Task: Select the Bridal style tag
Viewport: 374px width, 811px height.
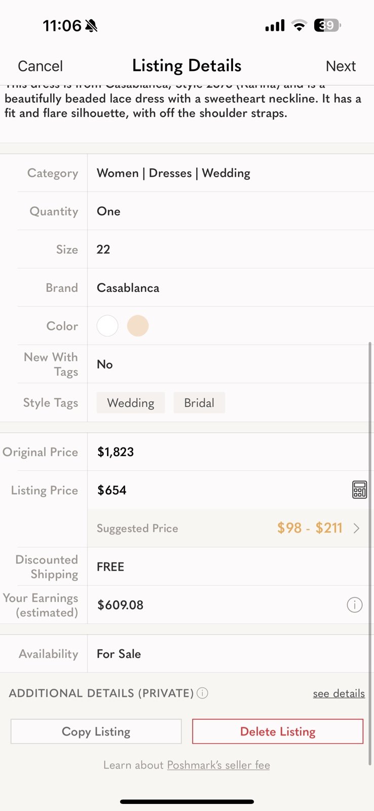Action: click(199, 403)
